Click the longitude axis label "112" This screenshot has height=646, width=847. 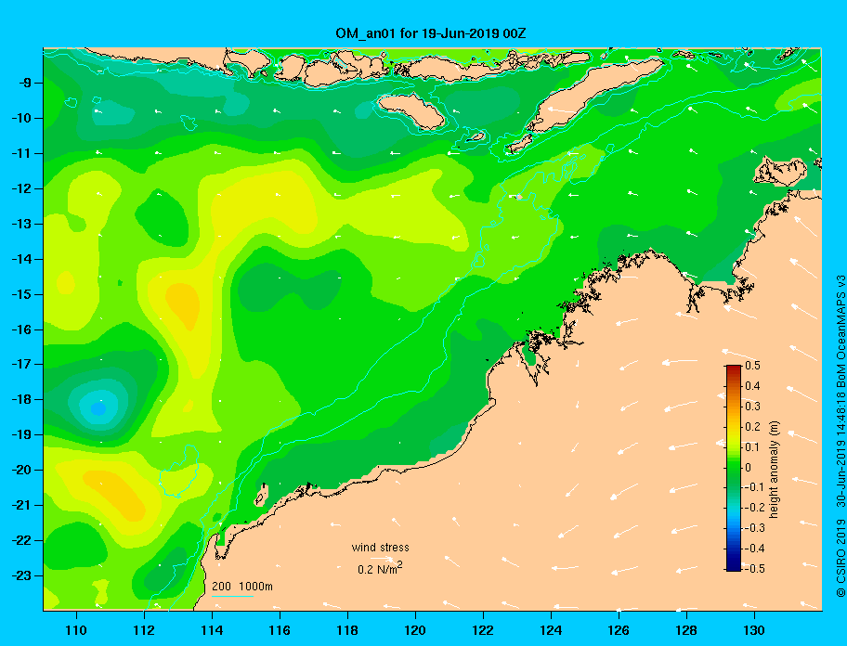pyautogui.click(x=144, y=630)
